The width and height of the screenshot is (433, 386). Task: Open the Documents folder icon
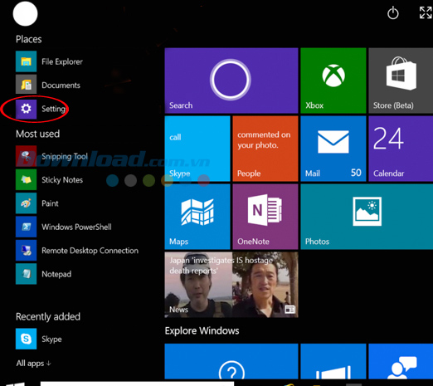[x=26, y=84]
